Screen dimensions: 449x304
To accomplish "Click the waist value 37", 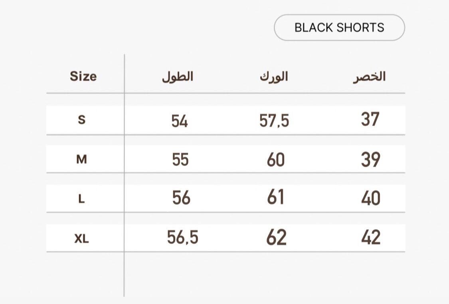I will coord(370,119).
